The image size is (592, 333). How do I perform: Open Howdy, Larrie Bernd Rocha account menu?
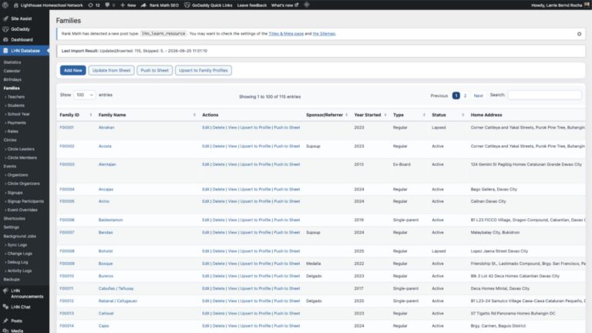click(560, 5)
